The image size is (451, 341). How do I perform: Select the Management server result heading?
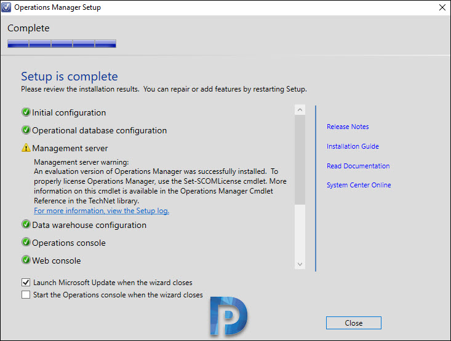pos(70,148)
